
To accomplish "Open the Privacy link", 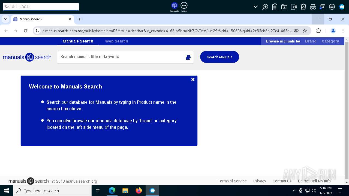I will pyautogui.click(x=260, y=181).
